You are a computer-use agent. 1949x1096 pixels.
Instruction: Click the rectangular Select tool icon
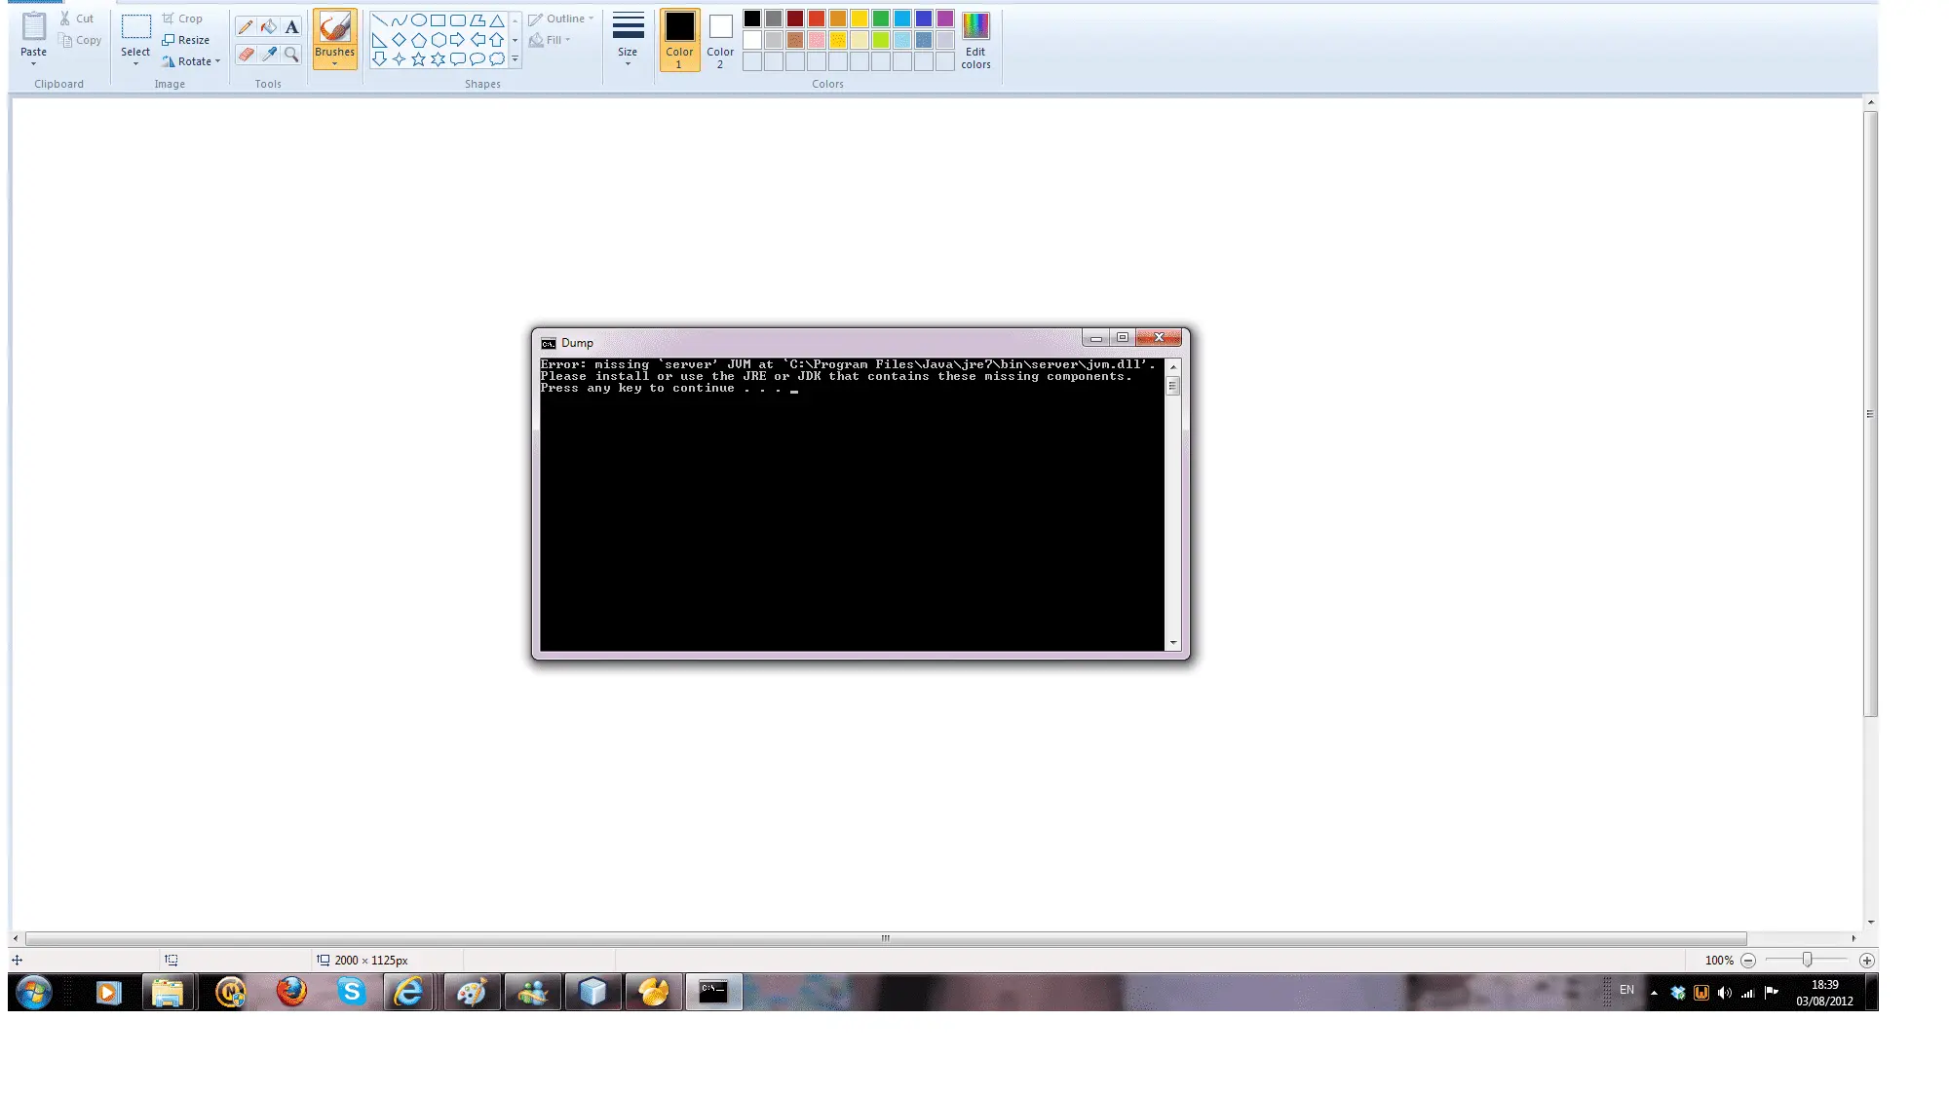(x=135, y=27)
